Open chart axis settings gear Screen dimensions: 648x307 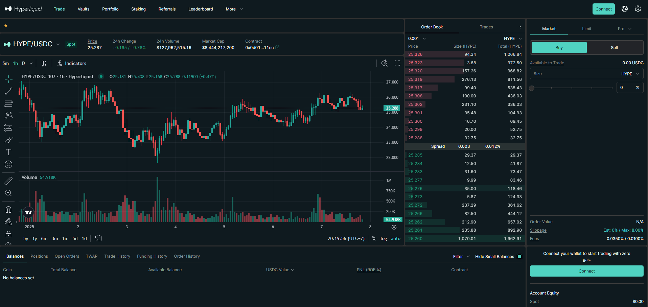394,227
